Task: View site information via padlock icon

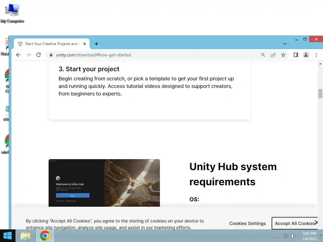Action: pos(51,55)
